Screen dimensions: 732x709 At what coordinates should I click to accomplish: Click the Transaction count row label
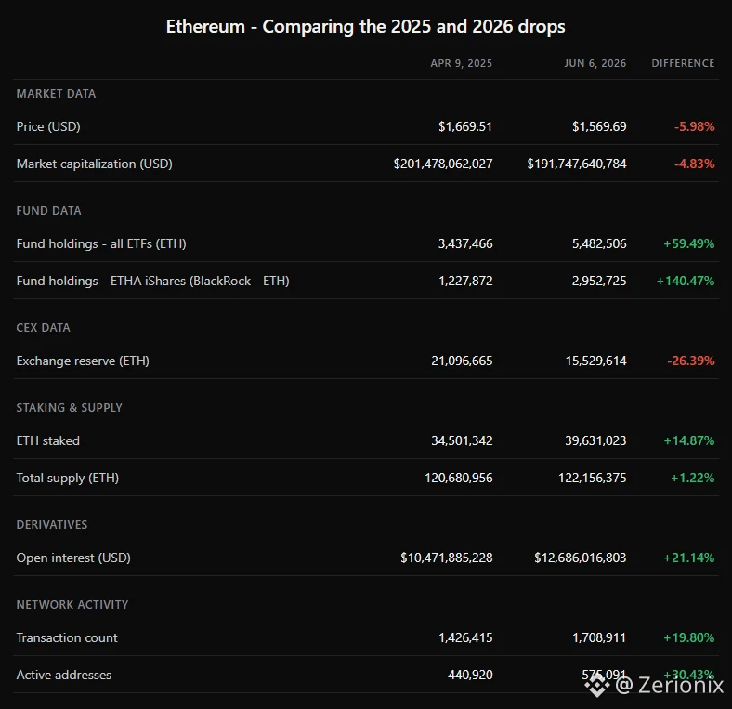(67, 638)
